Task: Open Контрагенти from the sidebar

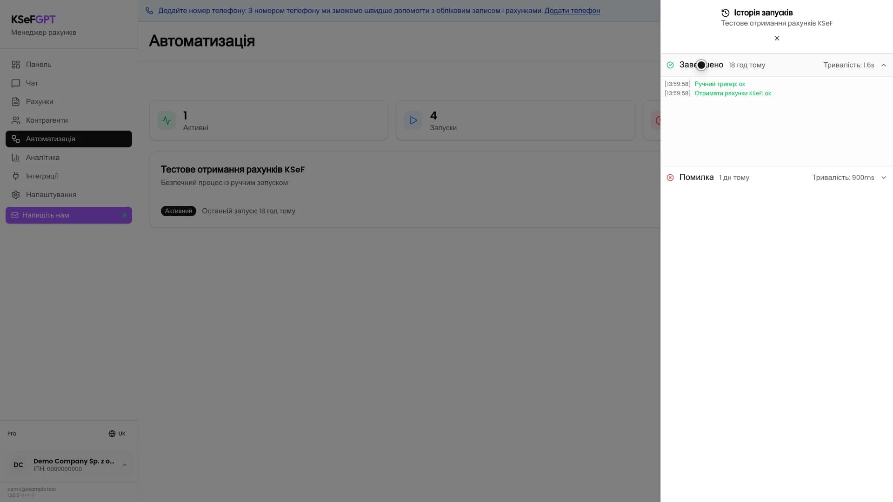Action: [69, 120]
